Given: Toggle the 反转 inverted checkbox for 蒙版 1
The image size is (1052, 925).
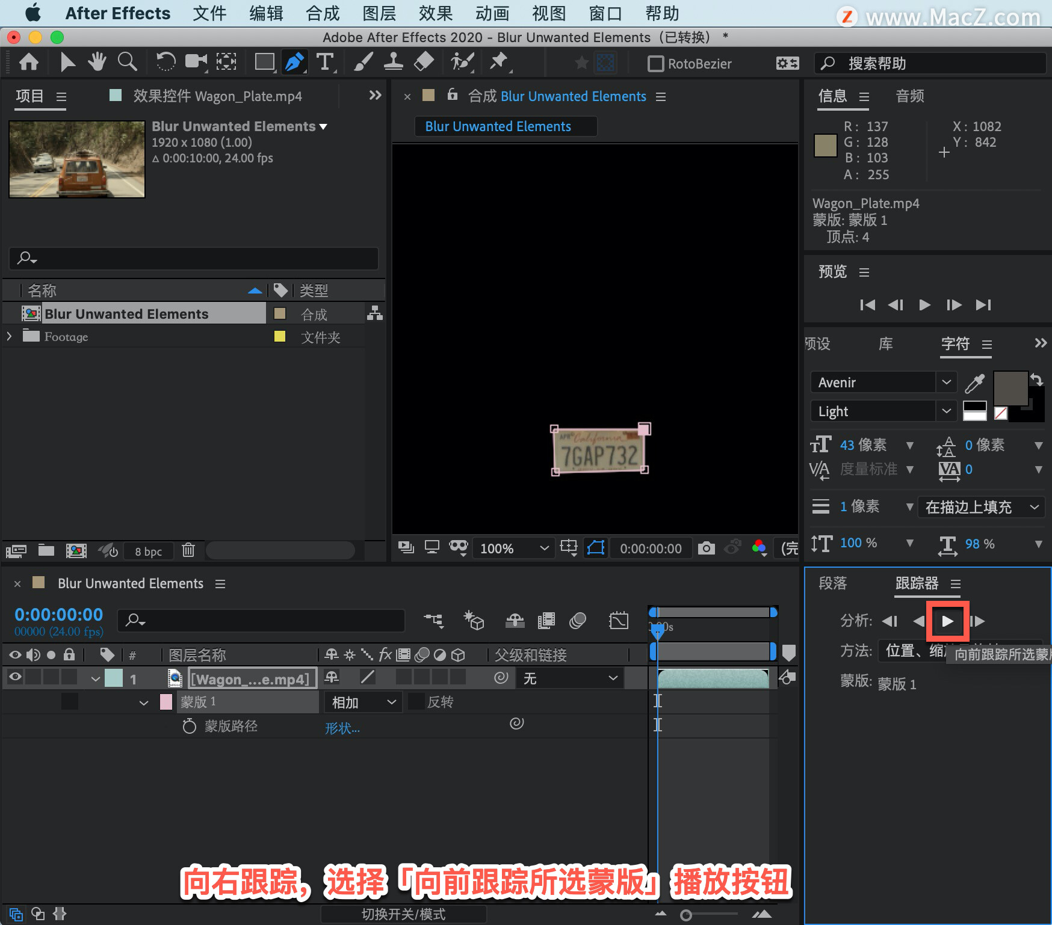Looking at the screenshot, I should (416, 701).
